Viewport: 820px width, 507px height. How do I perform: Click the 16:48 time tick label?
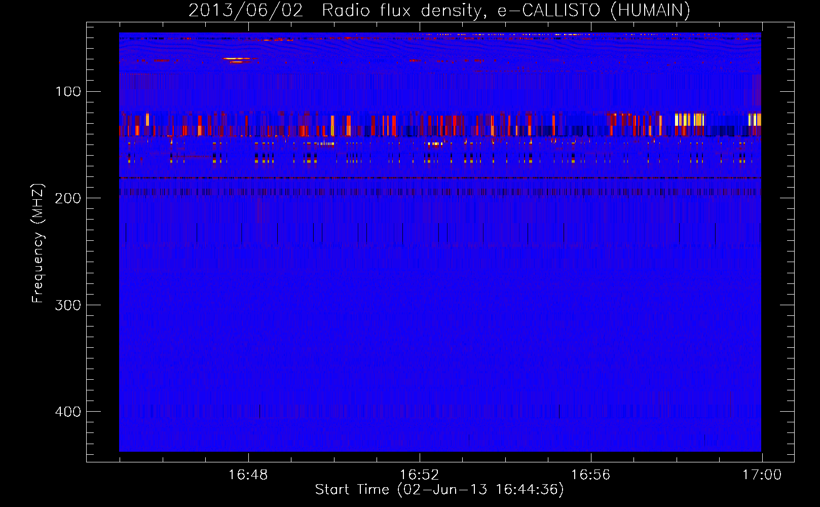click(248, 475)
